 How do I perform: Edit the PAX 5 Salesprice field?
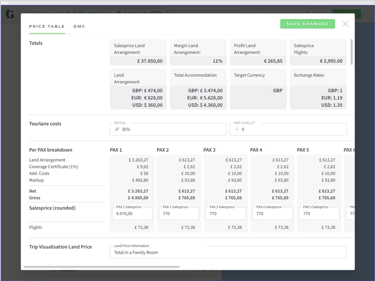point(319,214)
